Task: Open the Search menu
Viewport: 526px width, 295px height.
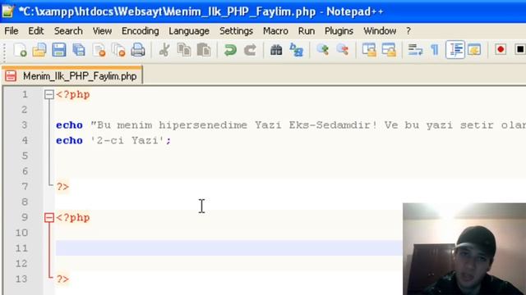Action: pos(68,31)
